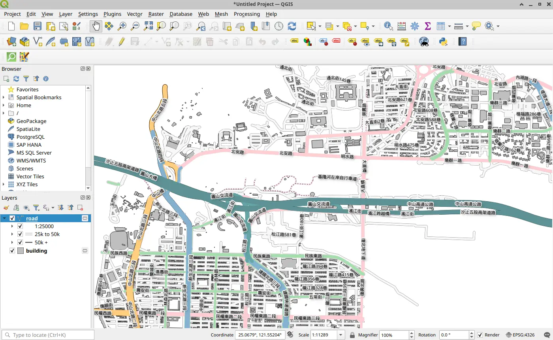Uncheck the 25k to 50k rule
Image resolution: width=553 pixels, height=340 pixels.
(x=20, y=234)
